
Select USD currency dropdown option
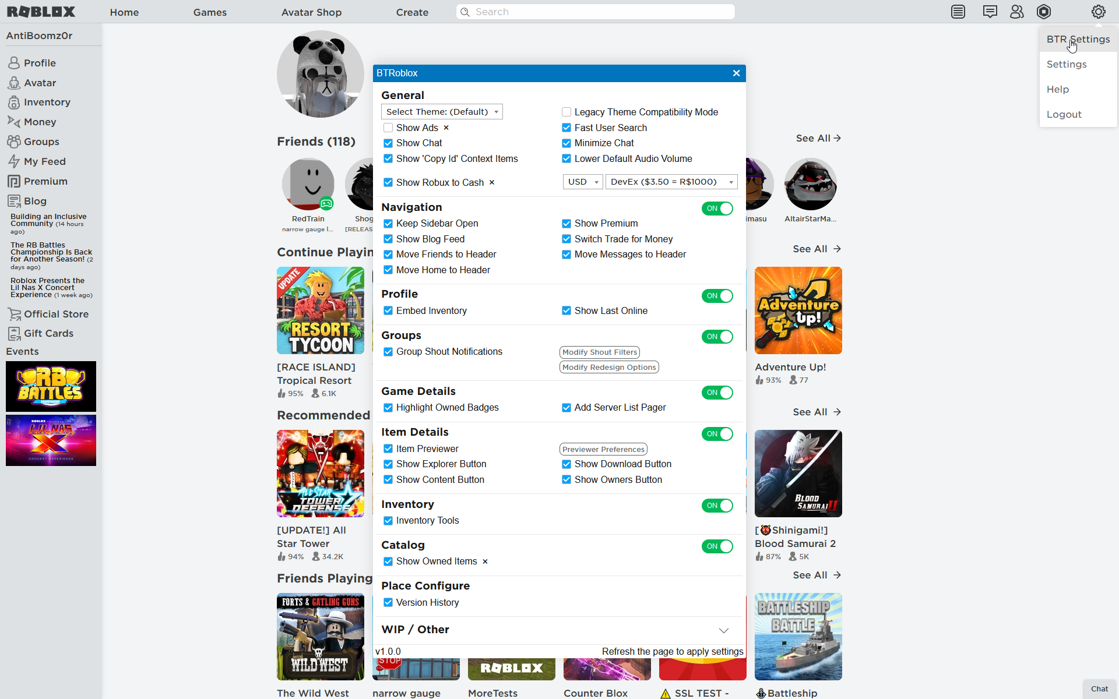[582, 181]
